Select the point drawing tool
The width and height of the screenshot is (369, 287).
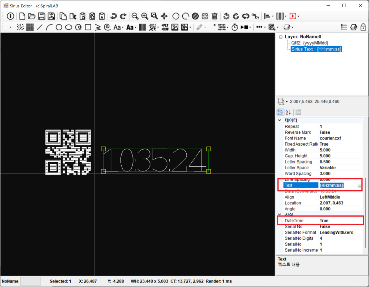tap(10, 27)
